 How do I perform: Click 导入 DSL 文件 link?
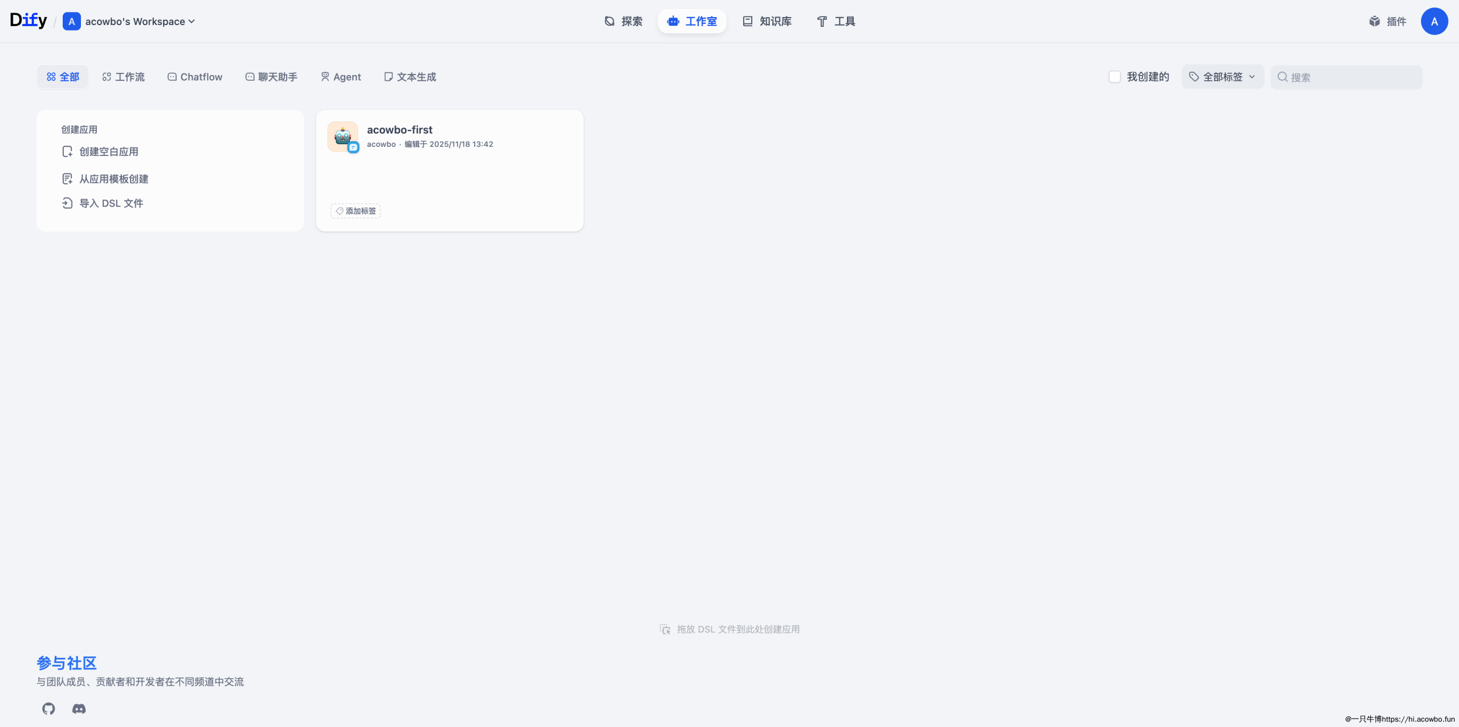[x=111, y=203]
